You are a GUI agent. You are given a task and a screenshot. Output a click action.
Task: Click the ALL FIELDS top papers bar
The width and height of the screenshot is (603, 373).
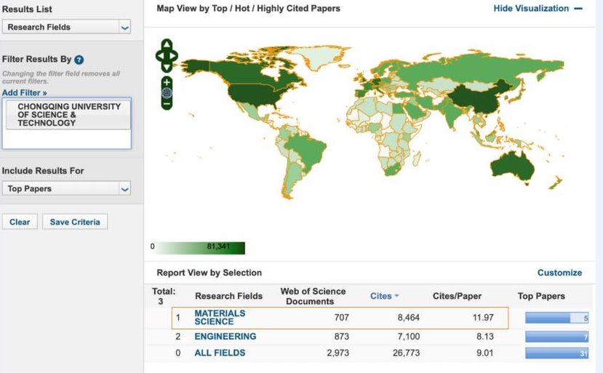coord(557,353)
